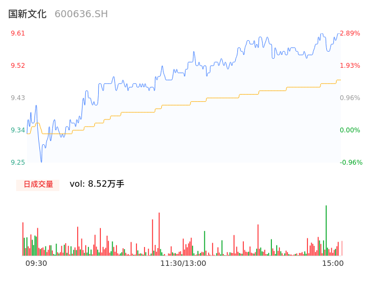Select the 9.34 previous-close price label
370x282 pixels.
18,130
